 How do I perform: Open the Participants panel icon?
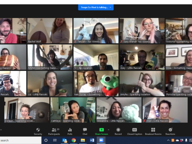[x=54, y=130]
